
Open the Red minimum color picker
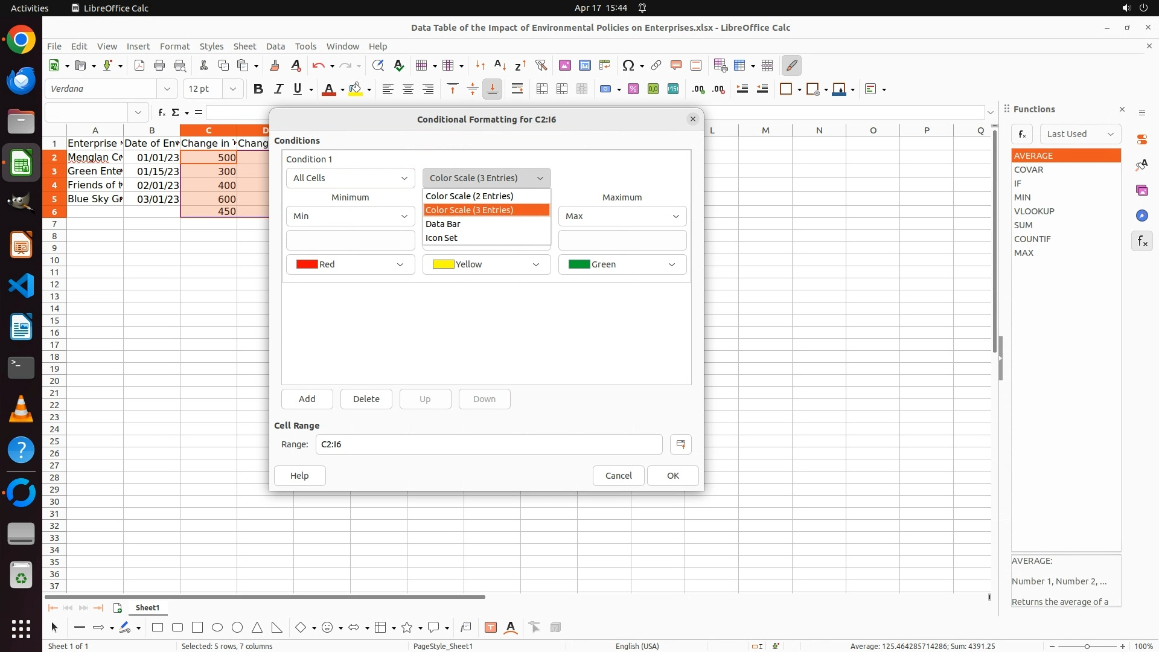[350, 264]
